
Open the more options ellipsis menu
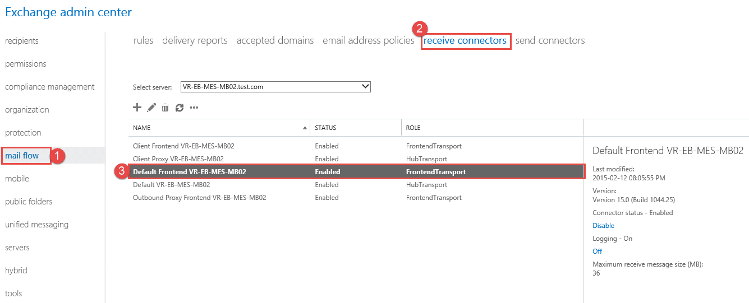(194, 108)
